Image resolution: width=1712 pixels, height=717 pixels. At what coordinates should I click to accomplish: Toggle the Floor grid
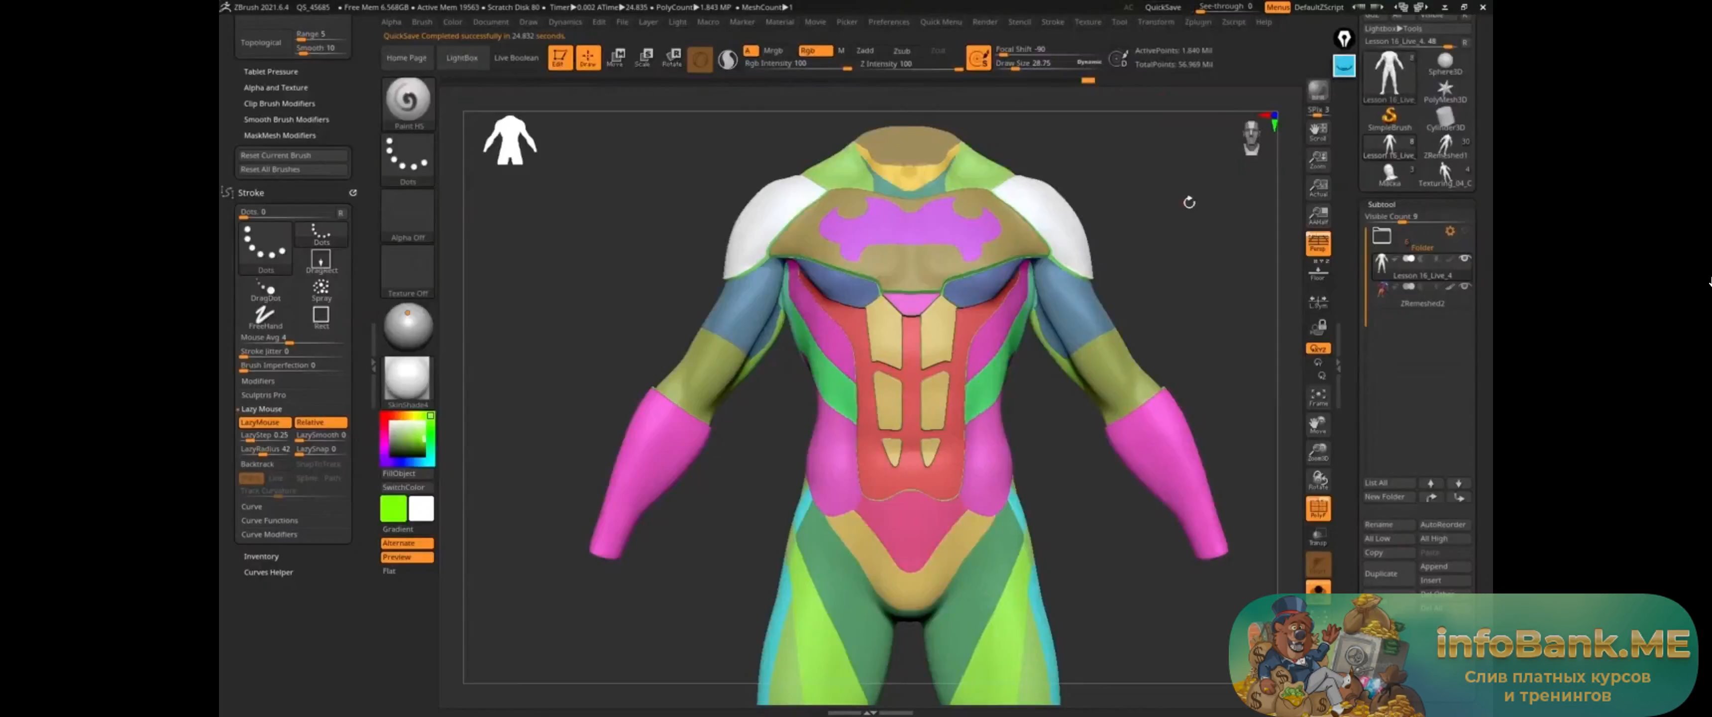(1318, 271)
